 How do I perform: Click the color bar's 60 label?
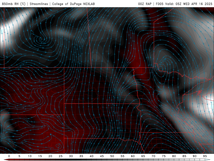[x=133, y=156]
